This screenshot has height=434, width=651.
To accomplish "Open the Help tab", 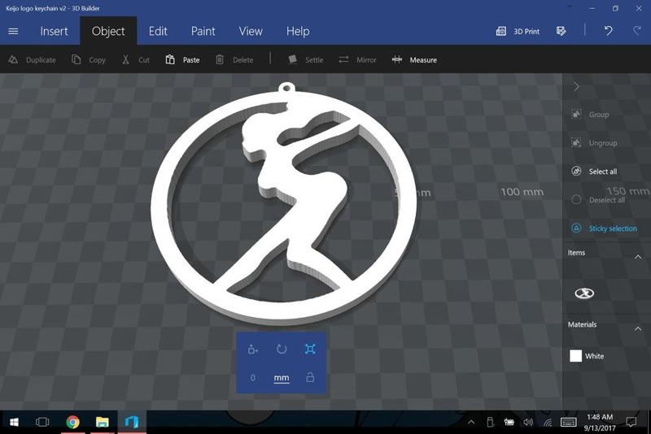I will 298,31.
